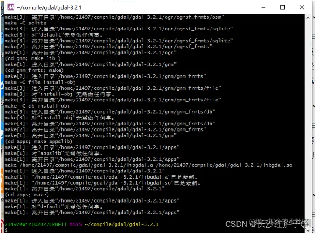
Task: Click the $ command prompt input line
Action: click(6, 230)
